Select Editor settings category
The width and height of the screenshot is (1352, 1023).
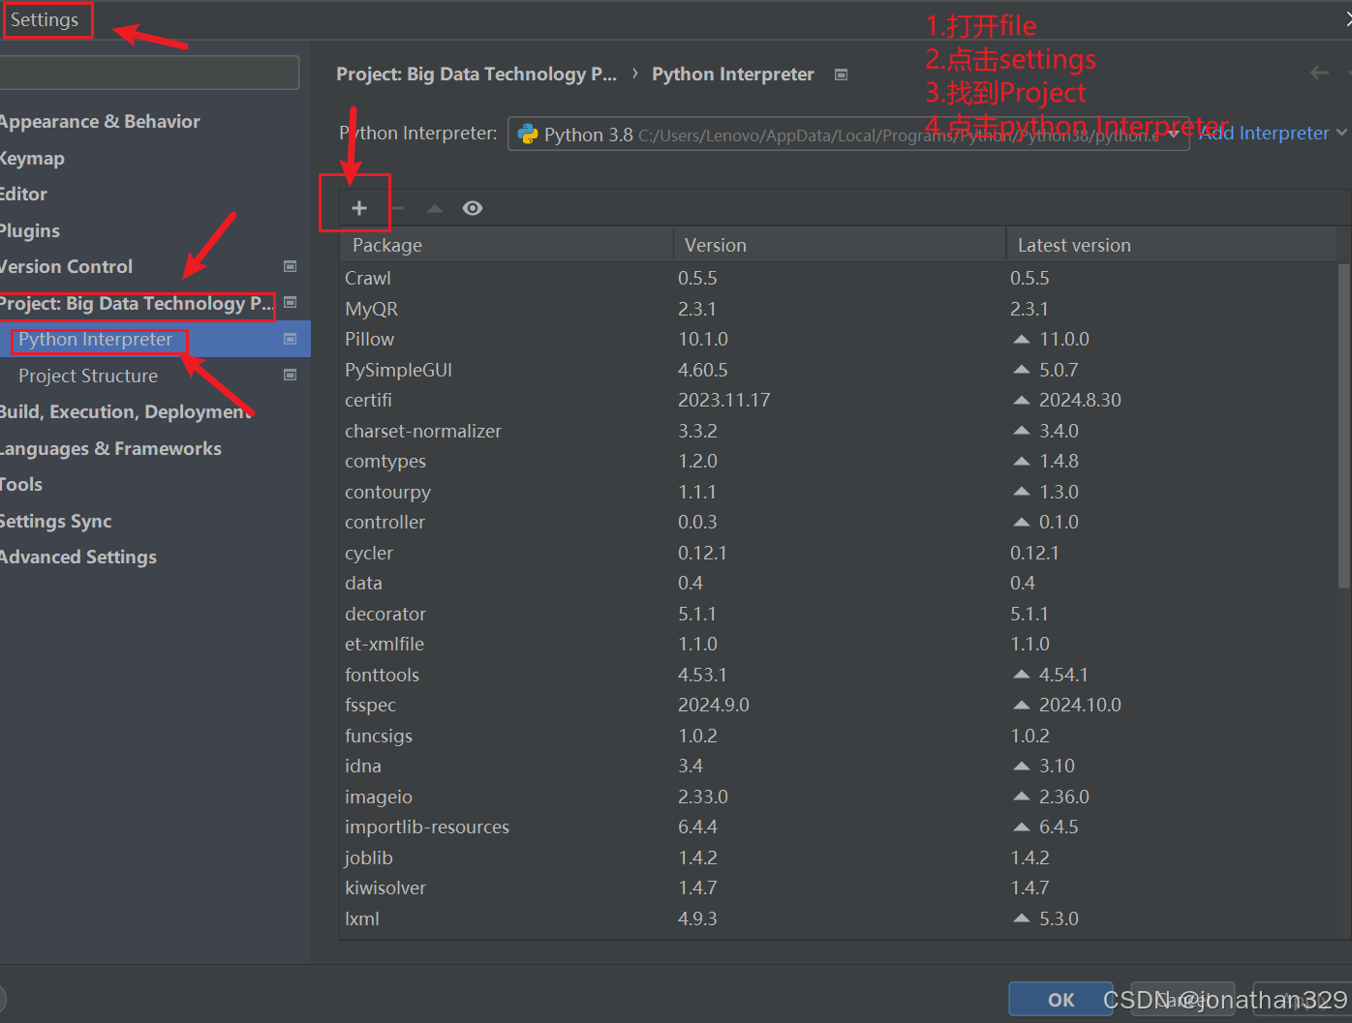coord(23,194)
